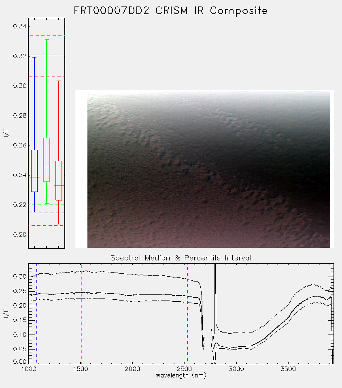The image size is (342, 388).
Task: Click the spectrum peak near 3700 nm
Action: 313,285
